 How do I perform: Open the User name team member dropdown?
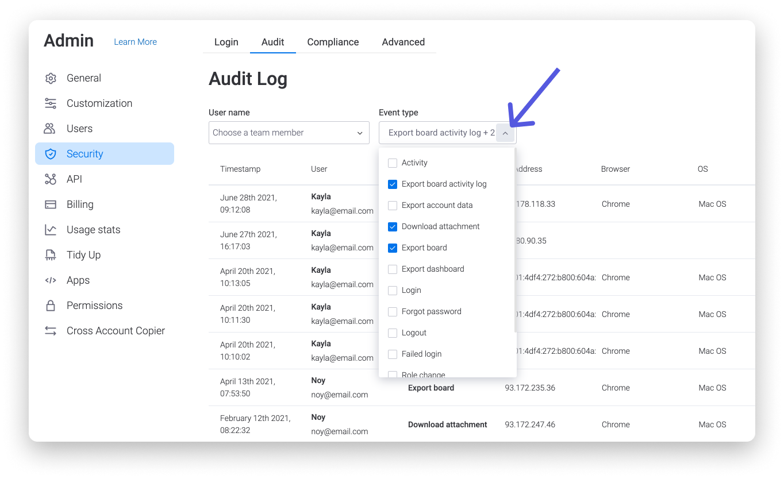(x=289, y=133)
